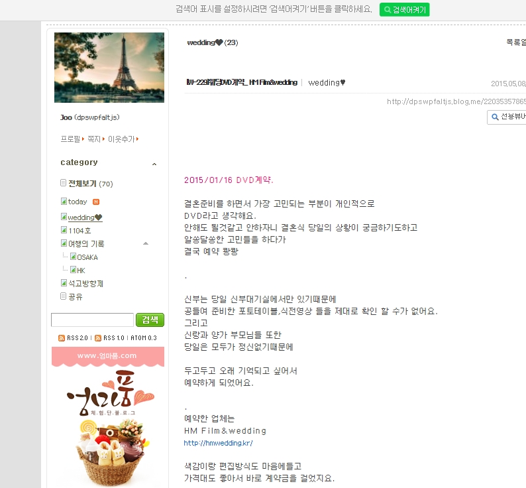
Task: Open the 1104호 category
Action: click(80, 231)
